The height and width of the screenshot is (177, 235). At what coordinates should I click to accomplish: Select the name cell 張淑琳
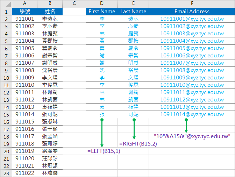pos(50,122)
